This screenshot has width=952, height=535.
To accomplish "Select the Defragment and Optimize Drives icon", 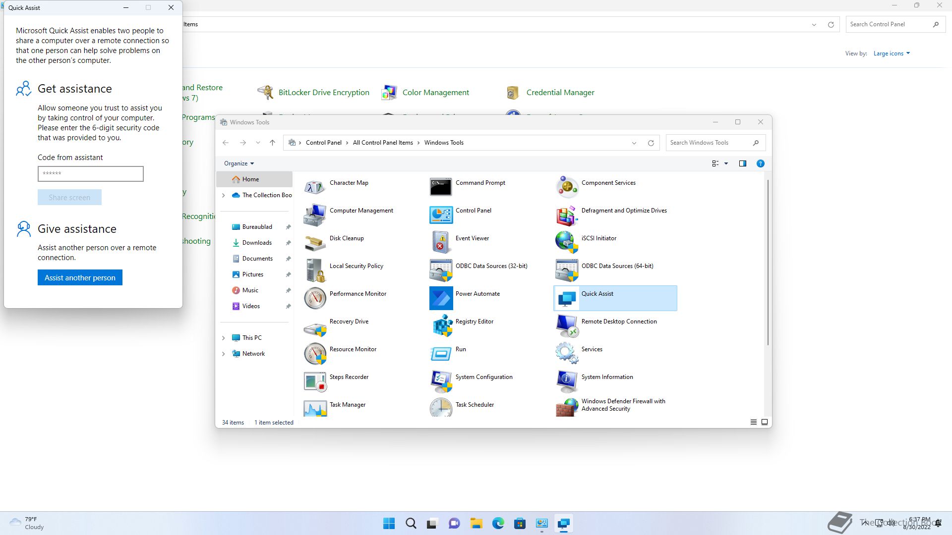I will [567, 215].
